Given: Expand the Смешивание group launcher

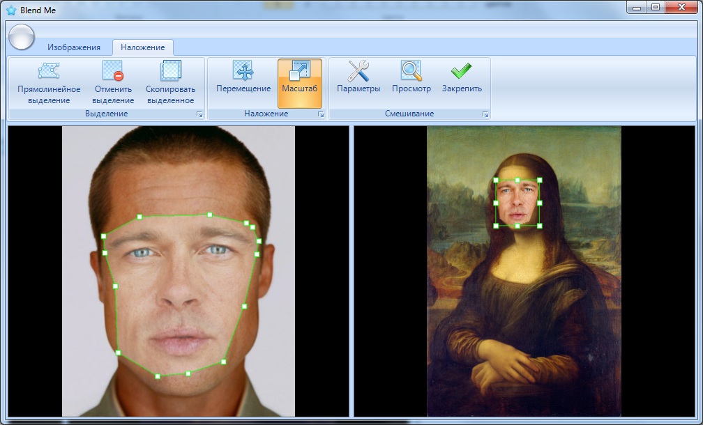Looking at the screenshot, I should (485, 114).
